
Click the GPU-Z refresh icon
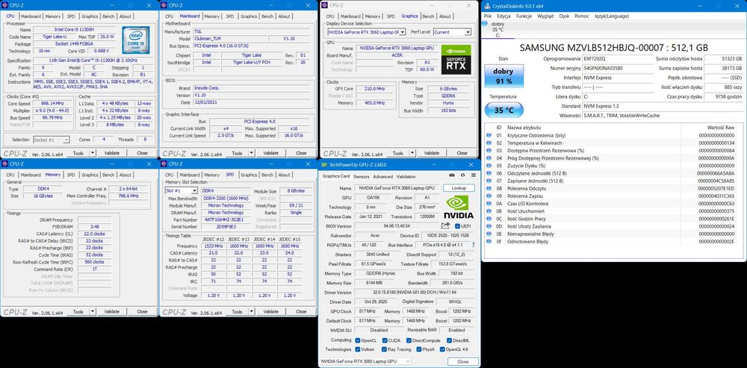462,176
